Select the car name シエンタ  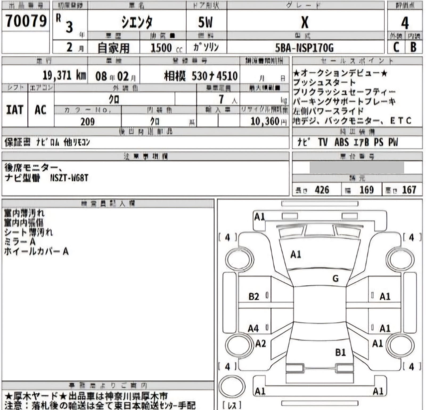[137, 22]
